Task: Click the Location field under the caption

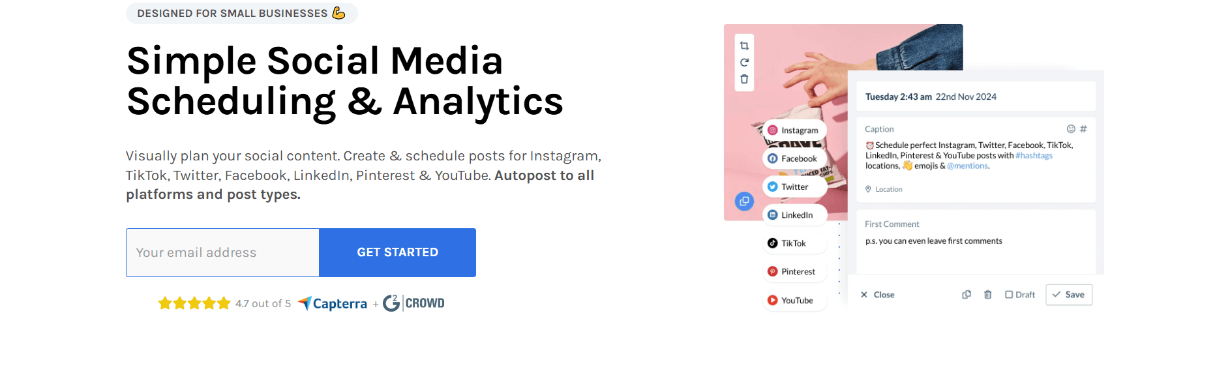Action: coord(888,189)
